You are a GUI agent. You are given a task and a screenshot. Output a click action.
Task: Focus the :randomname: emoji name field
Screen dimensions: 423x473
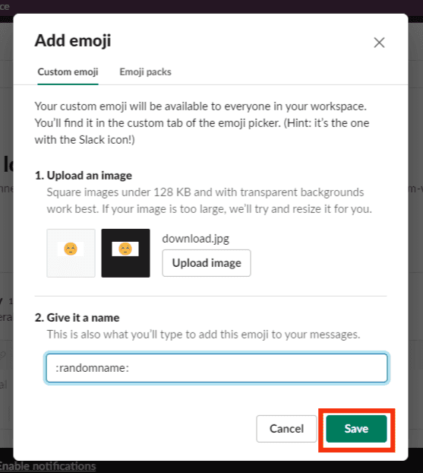(x=216, y=368)
